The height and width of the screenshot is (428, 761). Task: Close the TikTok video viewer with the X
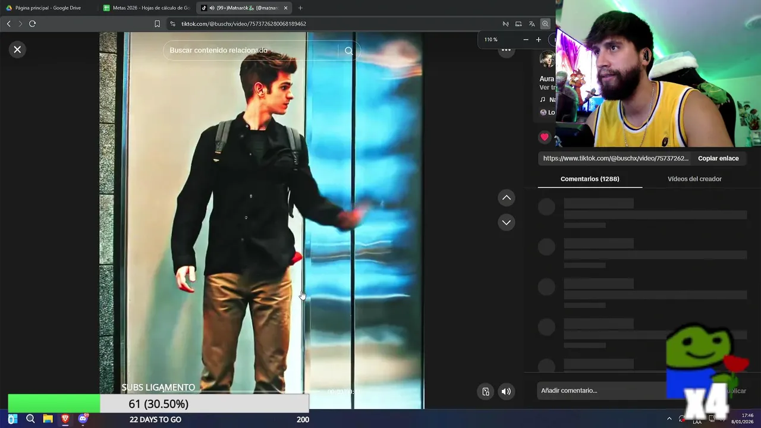click(x=17, y=49)
